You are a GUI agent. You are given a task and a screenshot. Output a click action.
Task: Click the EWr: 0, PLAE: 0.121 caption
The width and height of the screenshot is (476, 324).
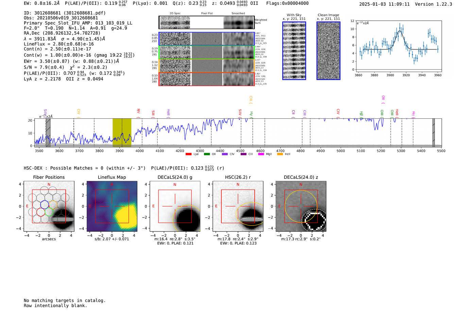175,243
